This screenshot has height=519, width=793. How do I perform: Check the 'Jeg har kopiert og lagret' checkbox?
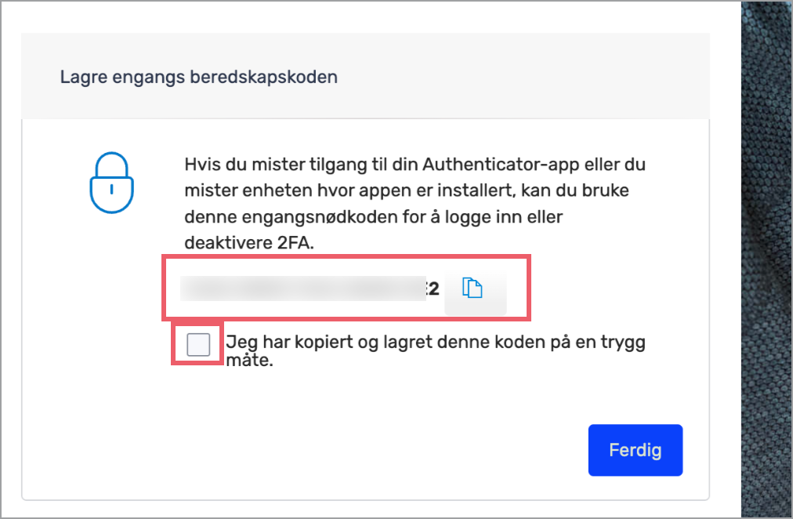(x=197, y=343)
